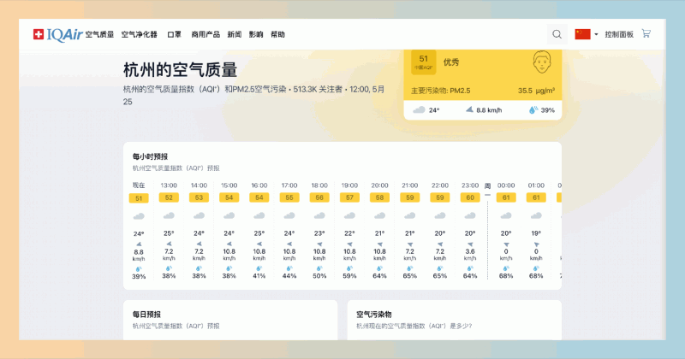Click the 3.6 km/h wind value at 23:00
The image size is (685, 359).
470,255
